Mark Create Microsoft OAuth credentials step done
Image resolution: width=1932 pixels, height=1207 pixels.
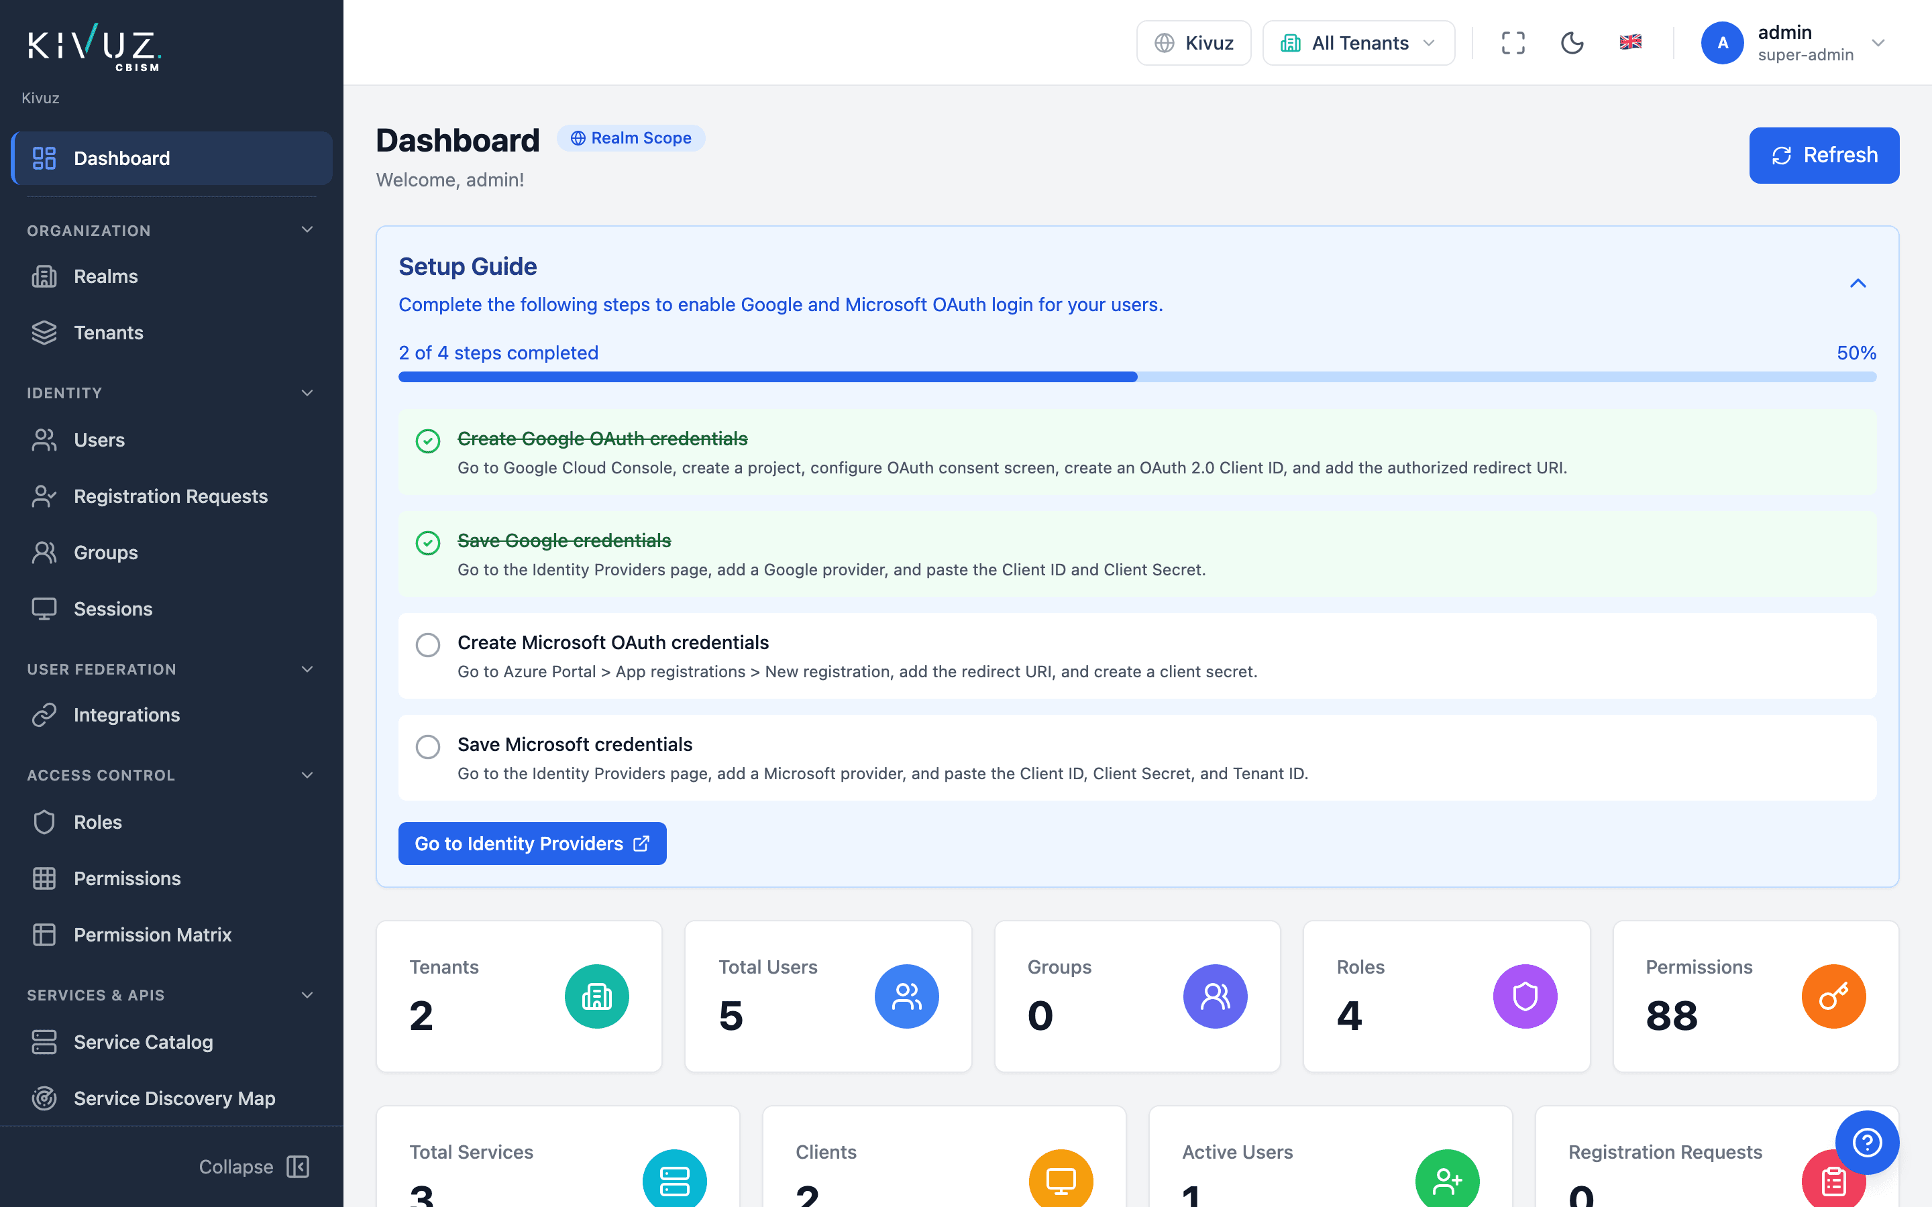[428, 644]
